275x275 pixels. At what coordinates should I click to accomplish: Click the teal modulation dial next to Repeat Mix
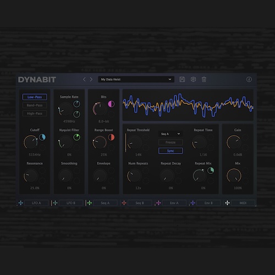pyautogui.click(x=211, y=170)
